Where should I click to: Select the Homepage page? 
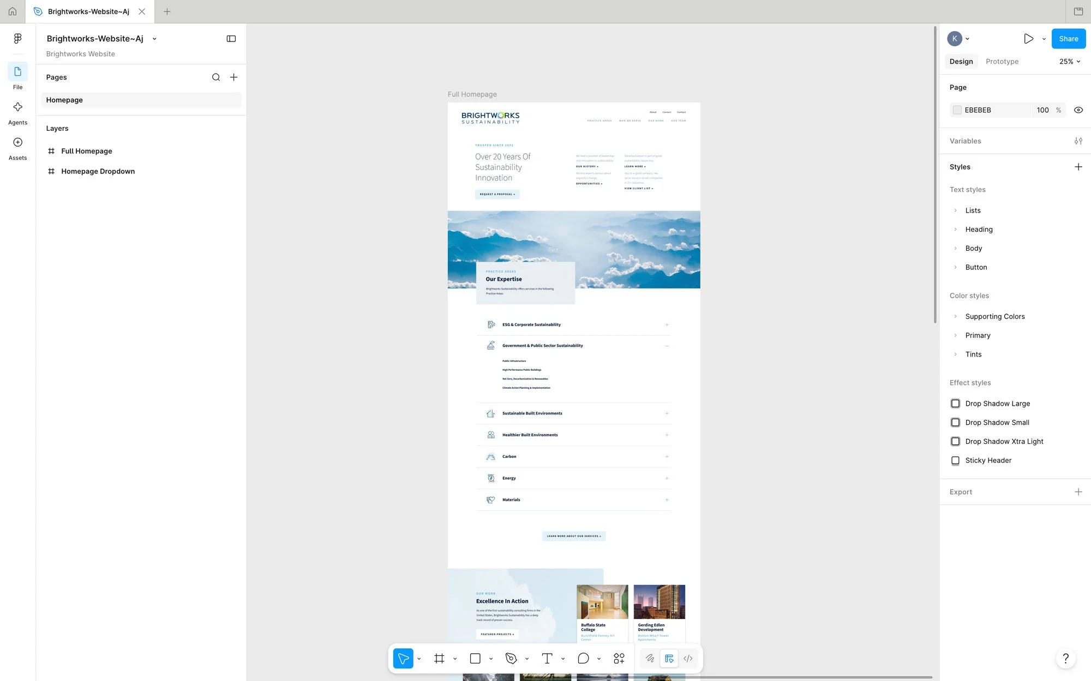pos(141,100)
